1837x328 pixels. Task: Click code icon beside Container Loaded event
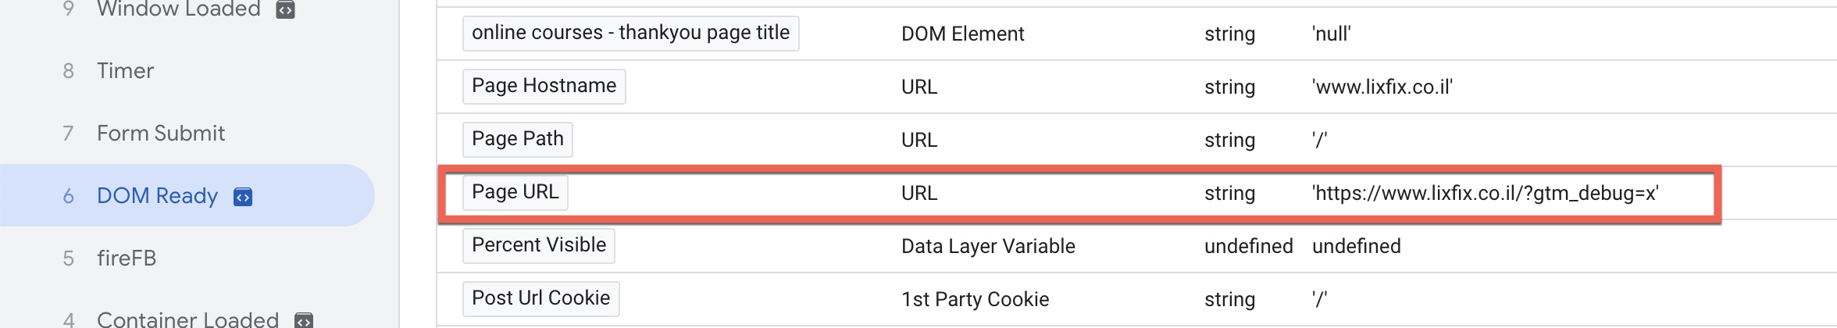(x=303, y=320)
